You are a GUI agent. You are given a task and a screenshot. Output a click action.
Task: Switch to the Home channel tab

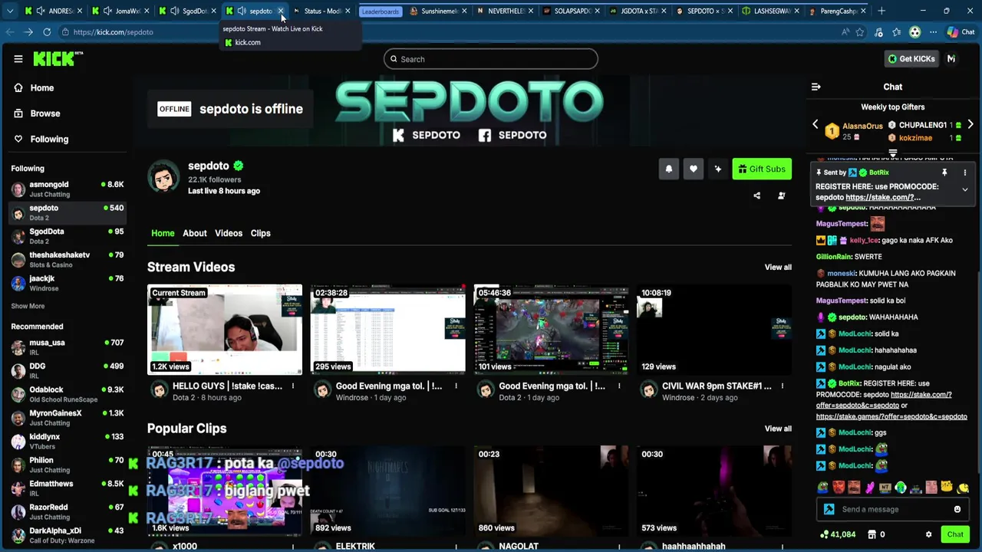[163, 233]
